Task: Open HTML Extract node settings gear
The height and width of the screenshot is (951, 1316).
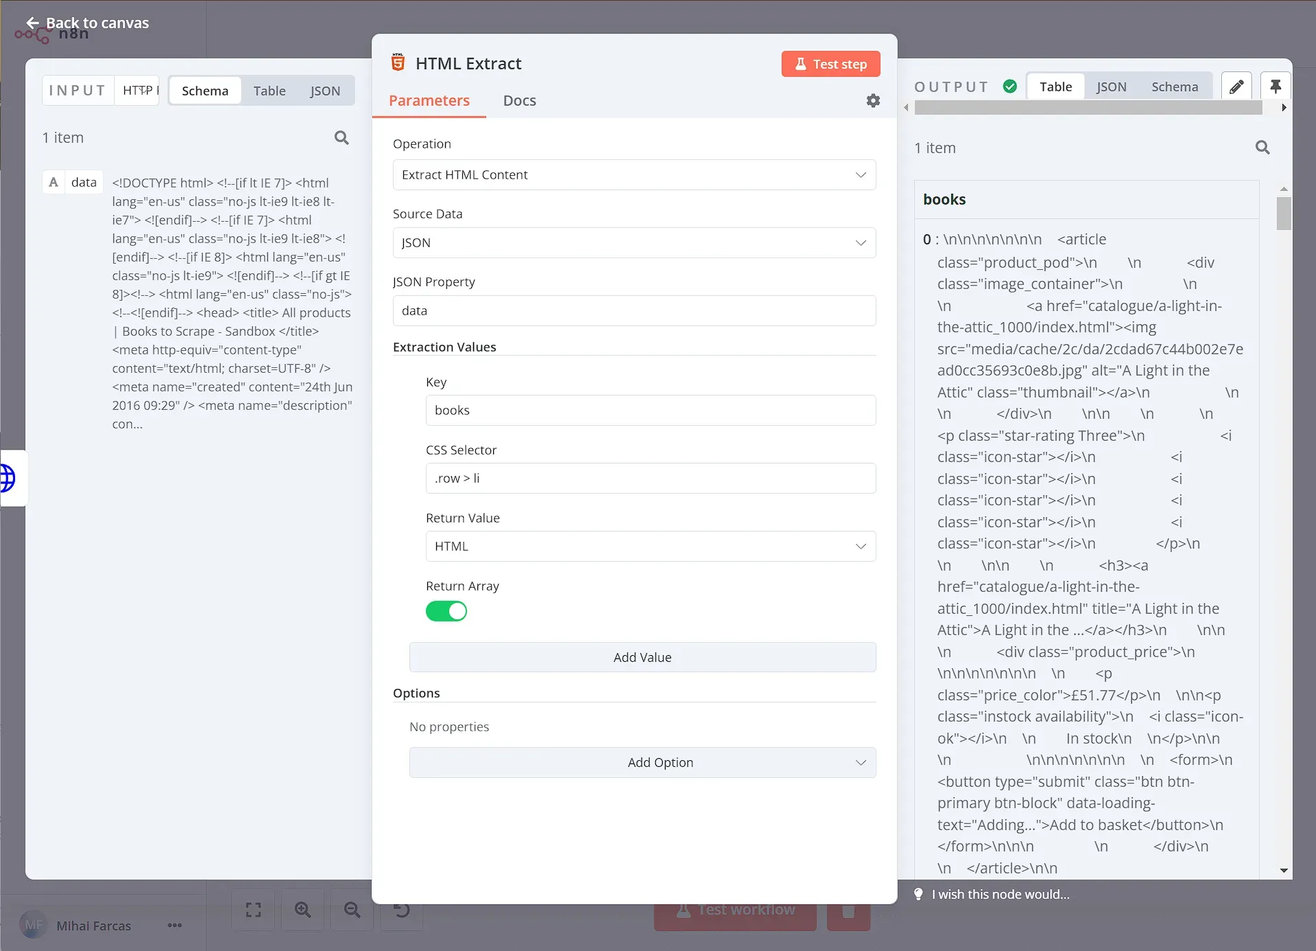Action: tap(873, 100)
